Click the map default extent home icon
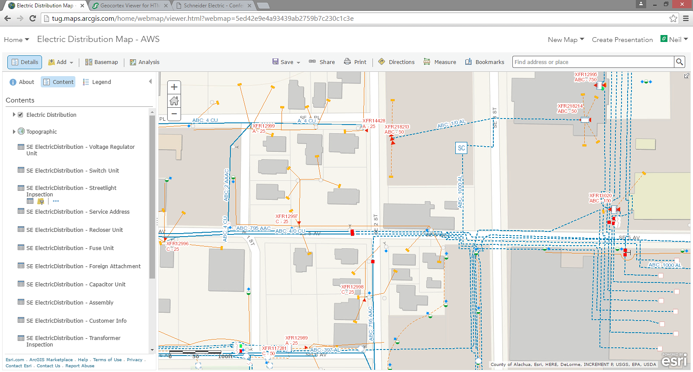The width and height of the screenshot is (693, 372). (174, 101)
